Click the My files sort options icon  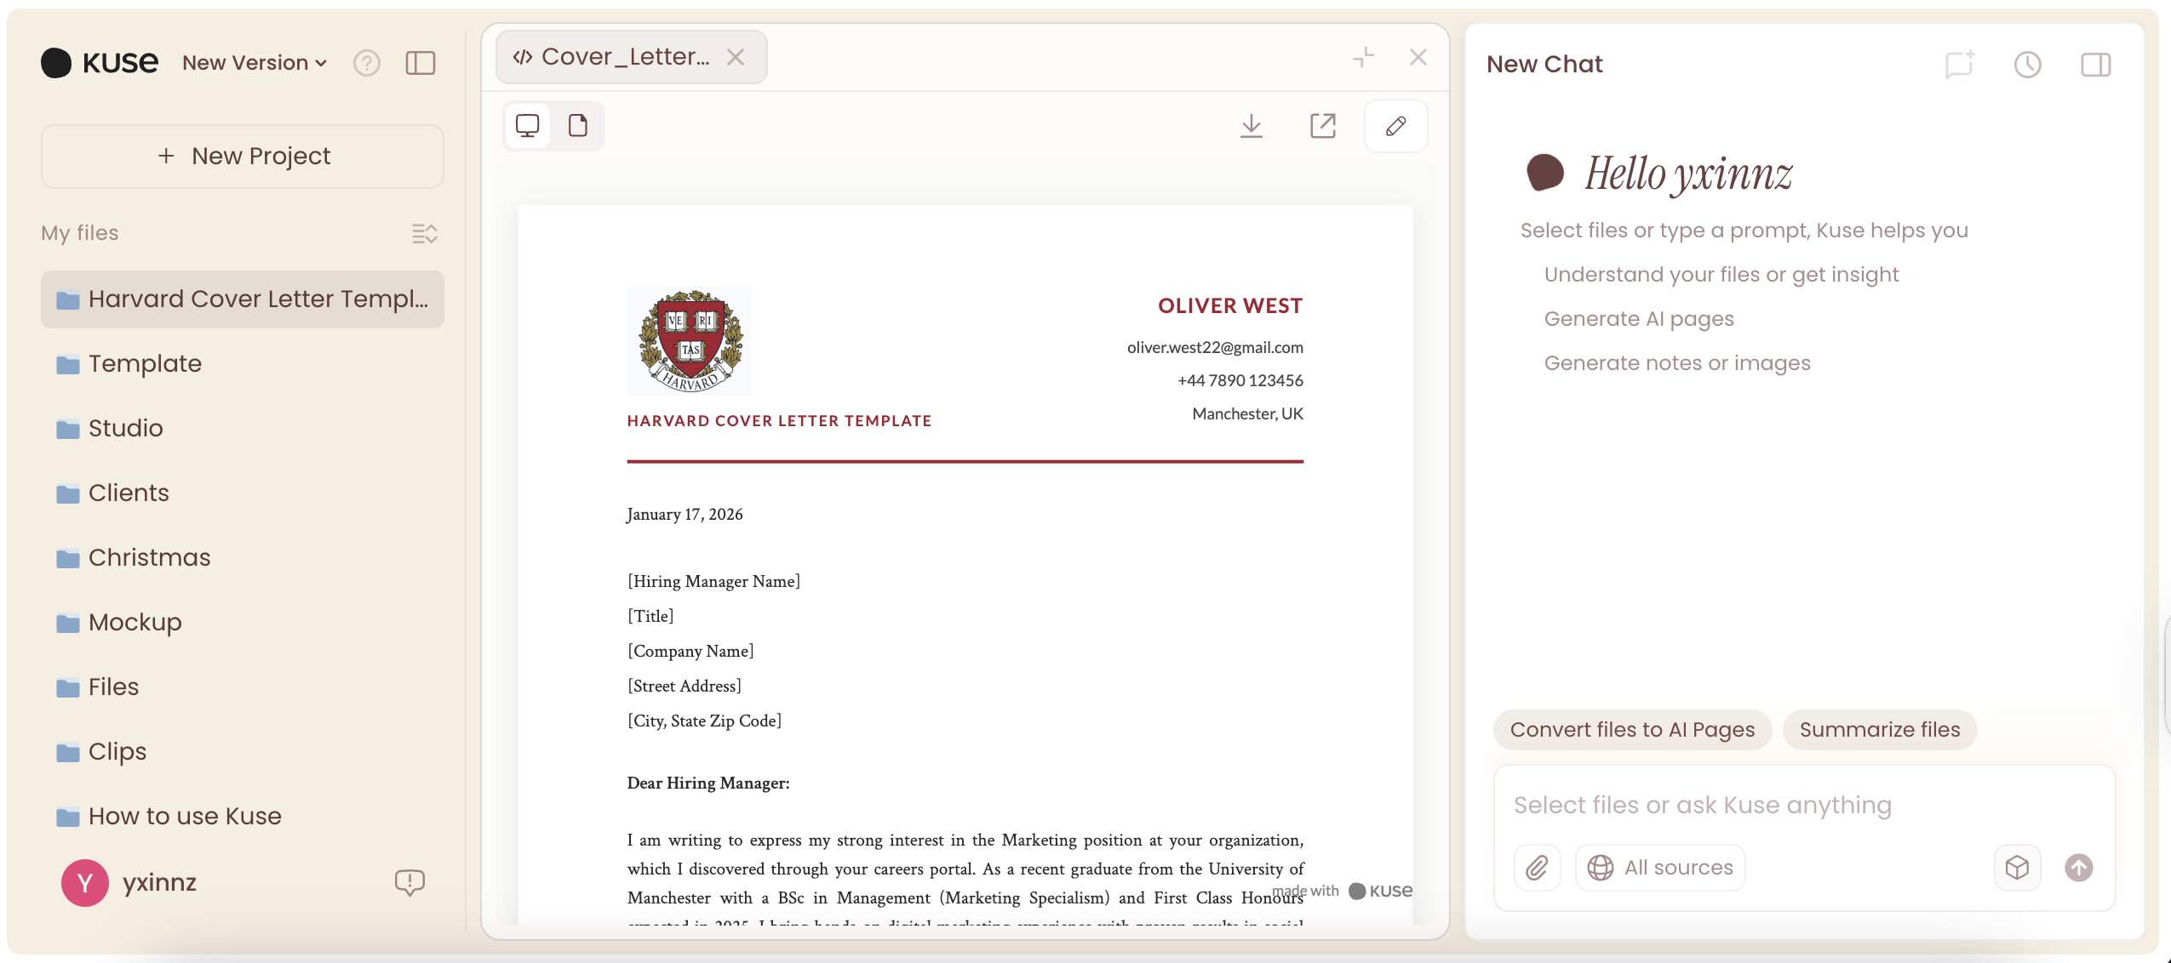424,233
